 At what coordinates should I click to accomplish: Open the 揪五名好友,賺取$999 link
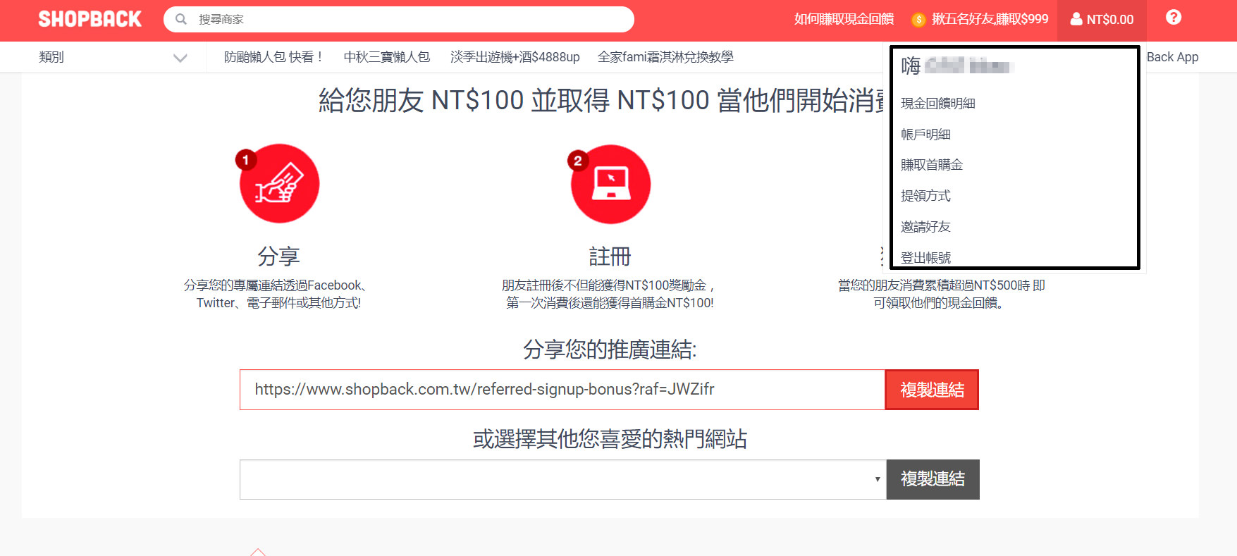pyautogui.click(x=990, y=19)
